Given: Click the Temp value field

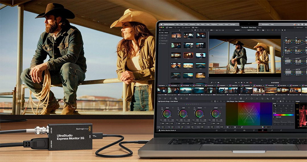Looking at the screenshot, I should [163, 127].
